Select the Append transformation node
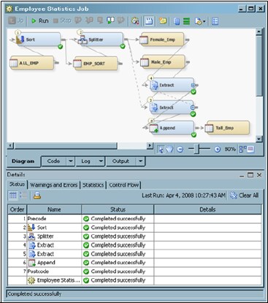Image resolution: width=268 pixels, height=303 pixels. tap(172, 128)
